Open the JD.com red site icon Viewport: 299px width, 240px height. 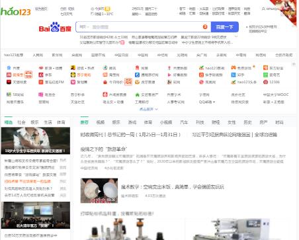coord(41,75)
